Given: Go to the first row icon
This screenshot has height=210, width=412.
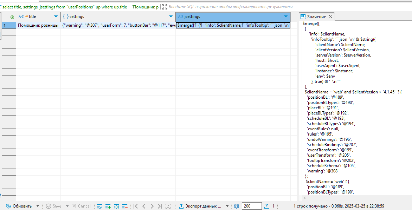Looking at the screenshot, I should point(136,206).
